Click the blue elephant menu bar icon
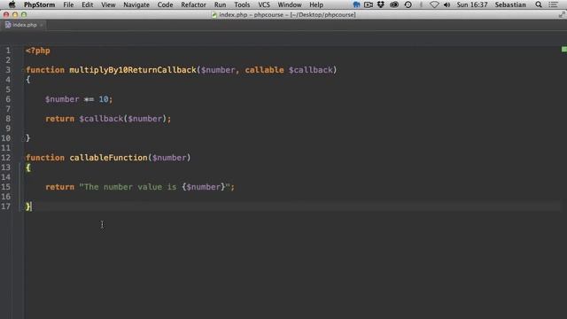Screen dimensions: 567x319 click(356, 4)
